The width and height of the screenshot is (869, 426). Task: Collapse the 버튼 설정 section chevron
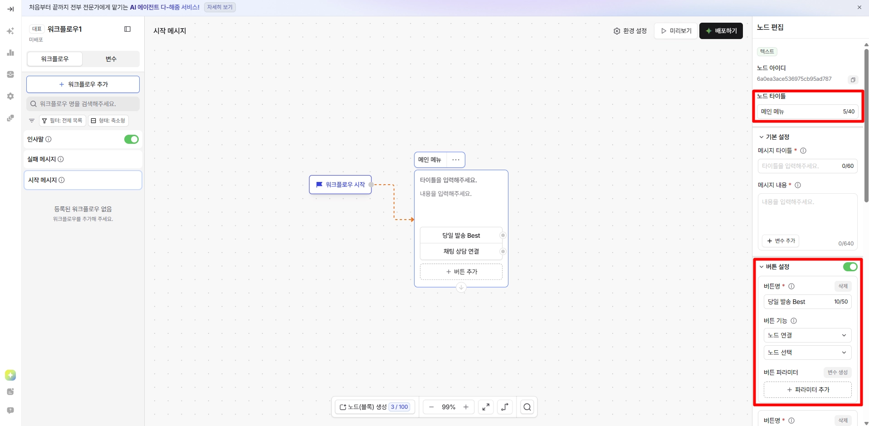pos(762,267)
